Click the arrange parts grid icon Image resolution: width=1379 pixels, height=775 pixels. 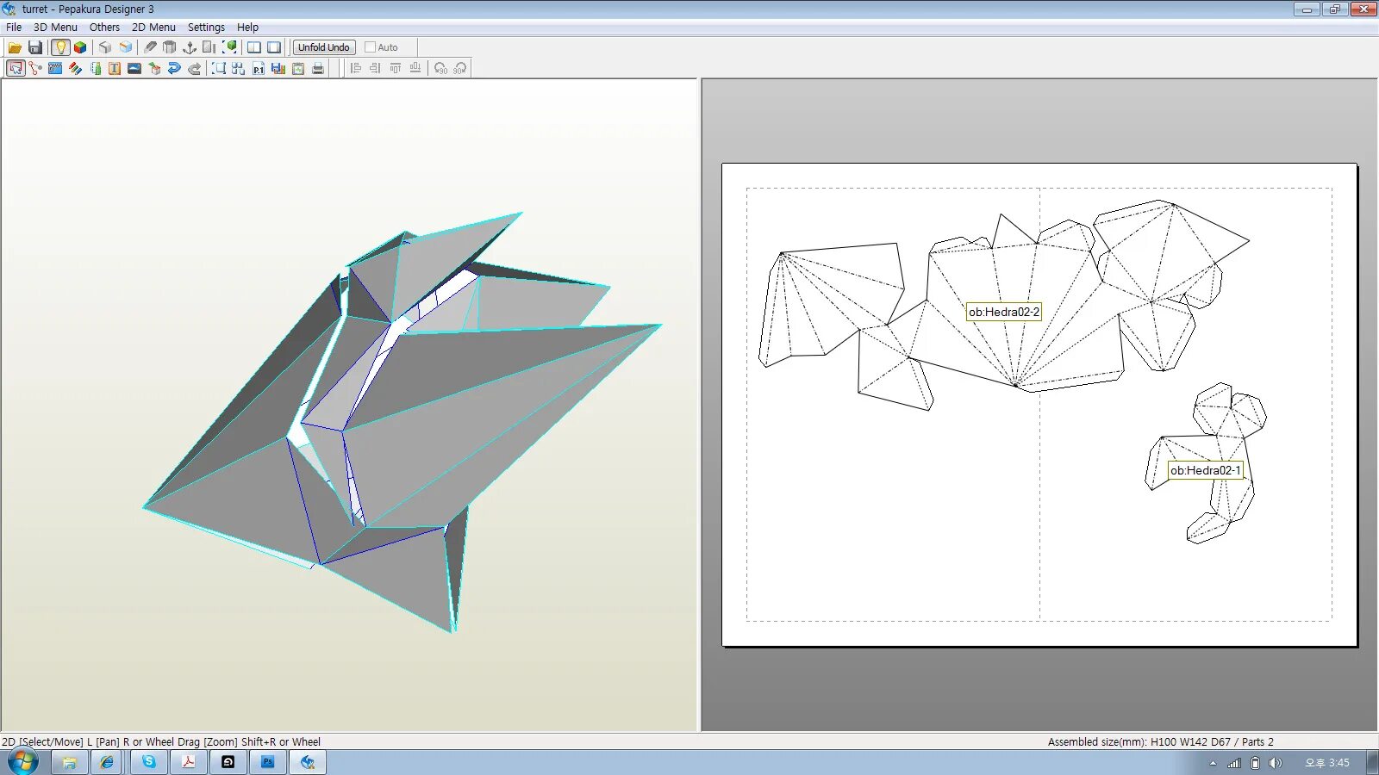point(239,68)
